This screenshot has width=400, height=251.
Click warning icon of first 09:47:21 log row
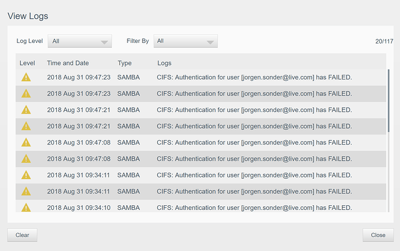[x=26, y=110]
